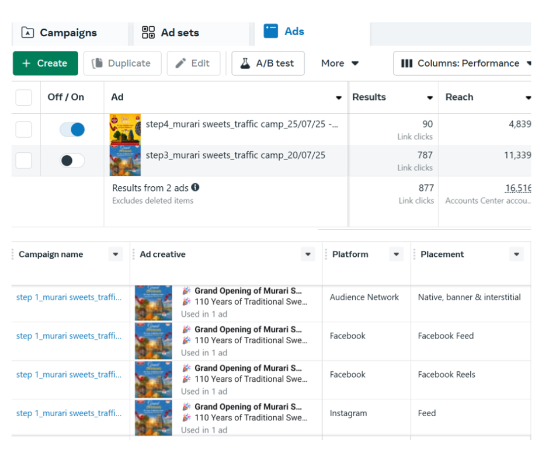
Task: Open the More dropdown menu
Action: point(339,63)
